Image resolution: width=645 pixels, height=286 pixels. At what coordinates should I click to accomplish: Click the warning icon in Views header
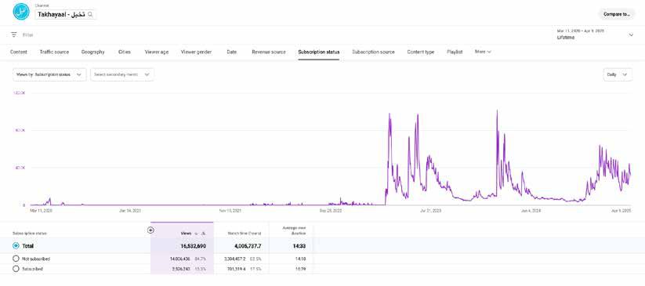(x=203, y=234)
